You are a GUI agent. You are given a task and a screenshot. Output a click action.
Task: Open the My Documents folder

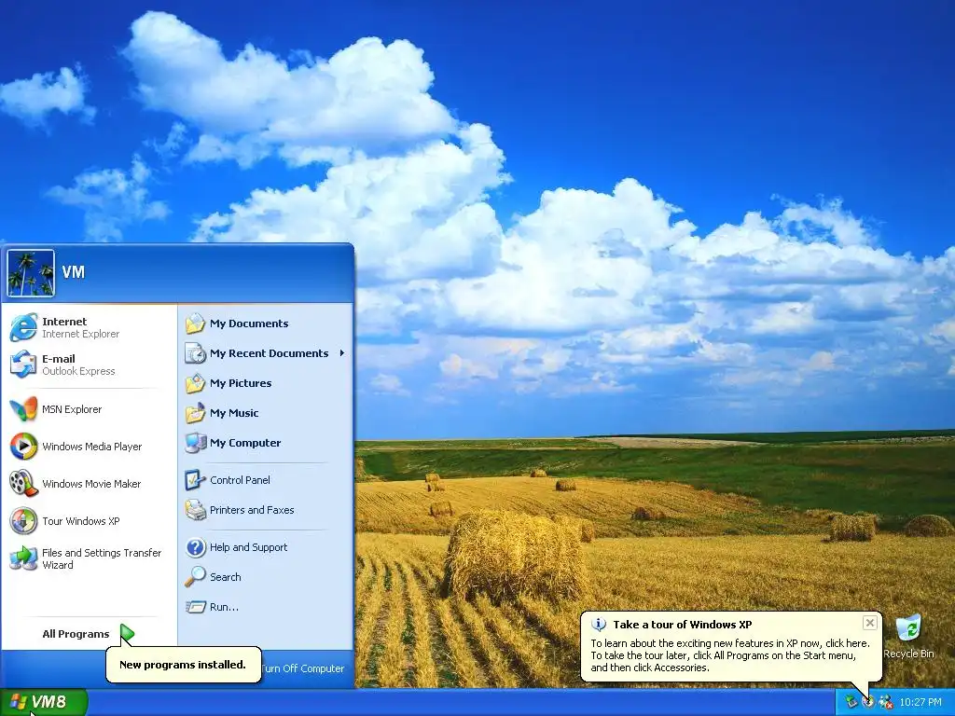tap(266, 324)
